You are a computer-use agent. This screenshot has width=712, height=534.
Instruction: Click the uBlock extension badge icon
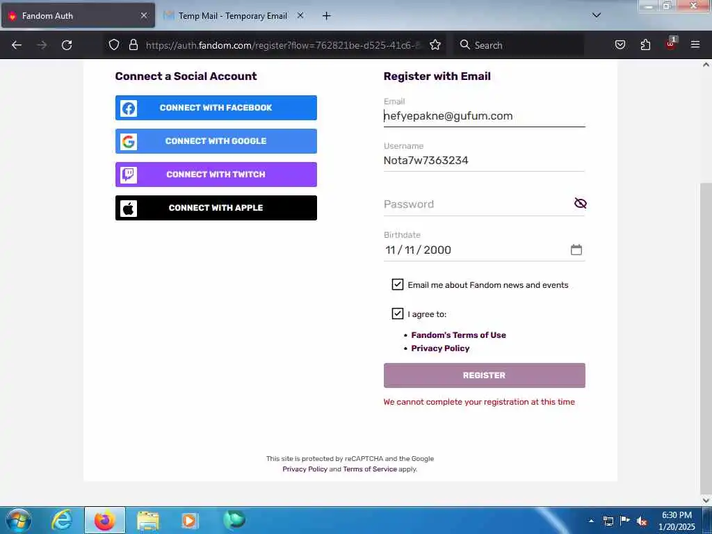[671, 44]
